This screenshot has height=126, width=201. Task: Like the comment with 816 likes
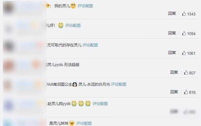tap(186, 92)
